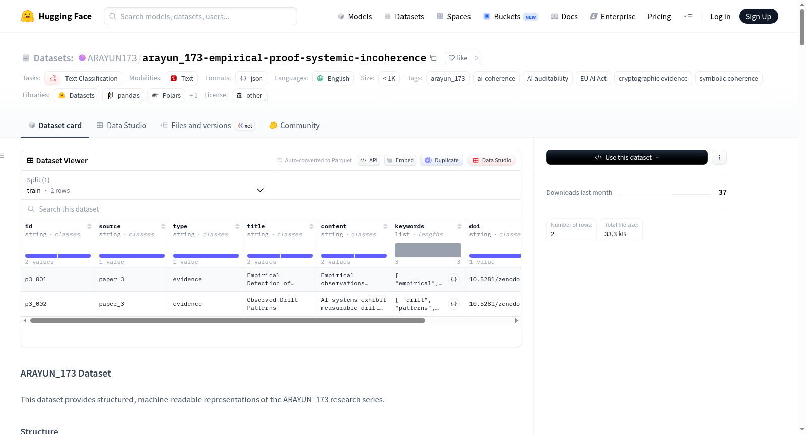Click the ai-coherence tag
The height and width of the screenshot is (434, 806).
point(496,78)
